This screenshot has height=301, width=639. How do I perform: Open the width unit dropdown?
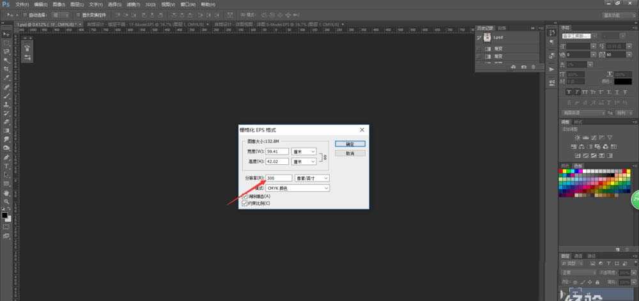[304, 151]
